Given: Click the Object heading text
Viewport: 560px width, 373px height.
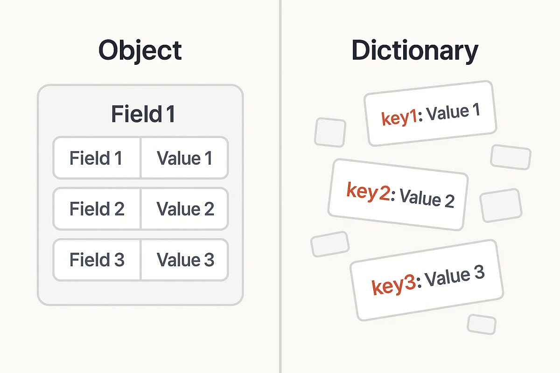Looking at the screenshot, I should (140, 50).
